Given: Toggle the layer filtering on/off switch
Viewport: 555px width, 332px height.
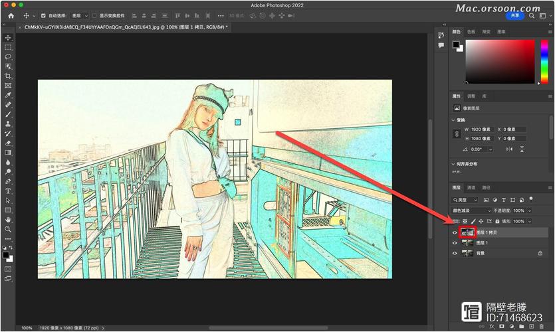Looking at the screenshot, I should tap(530, 199).
